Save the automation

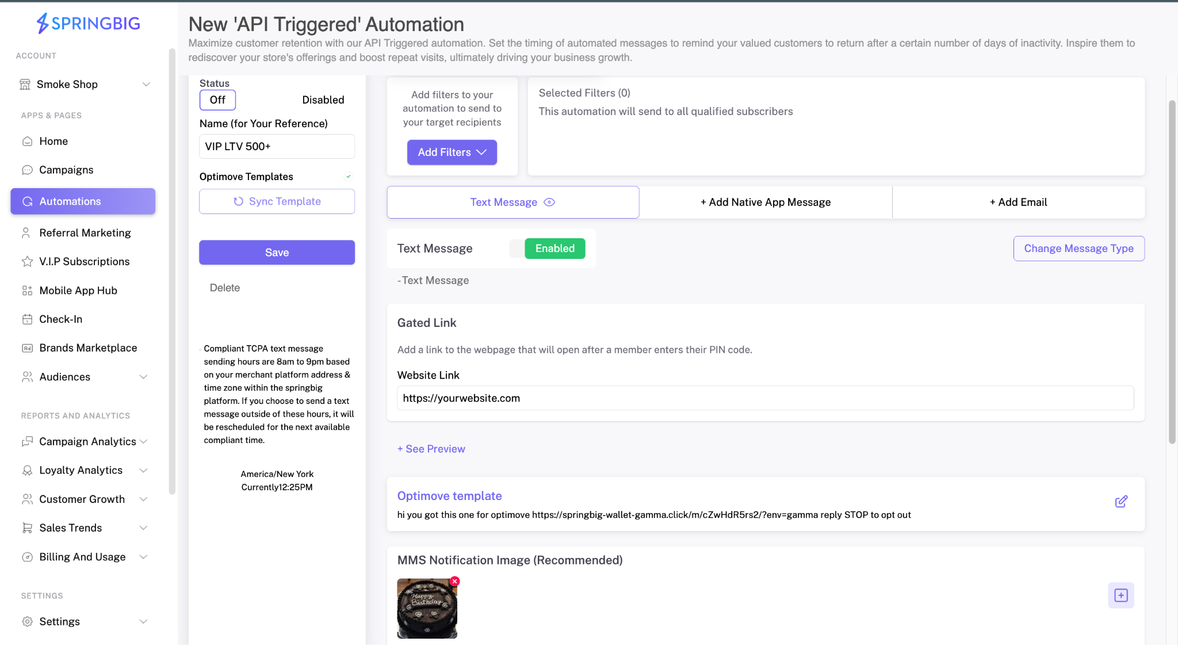coord(277,253)
